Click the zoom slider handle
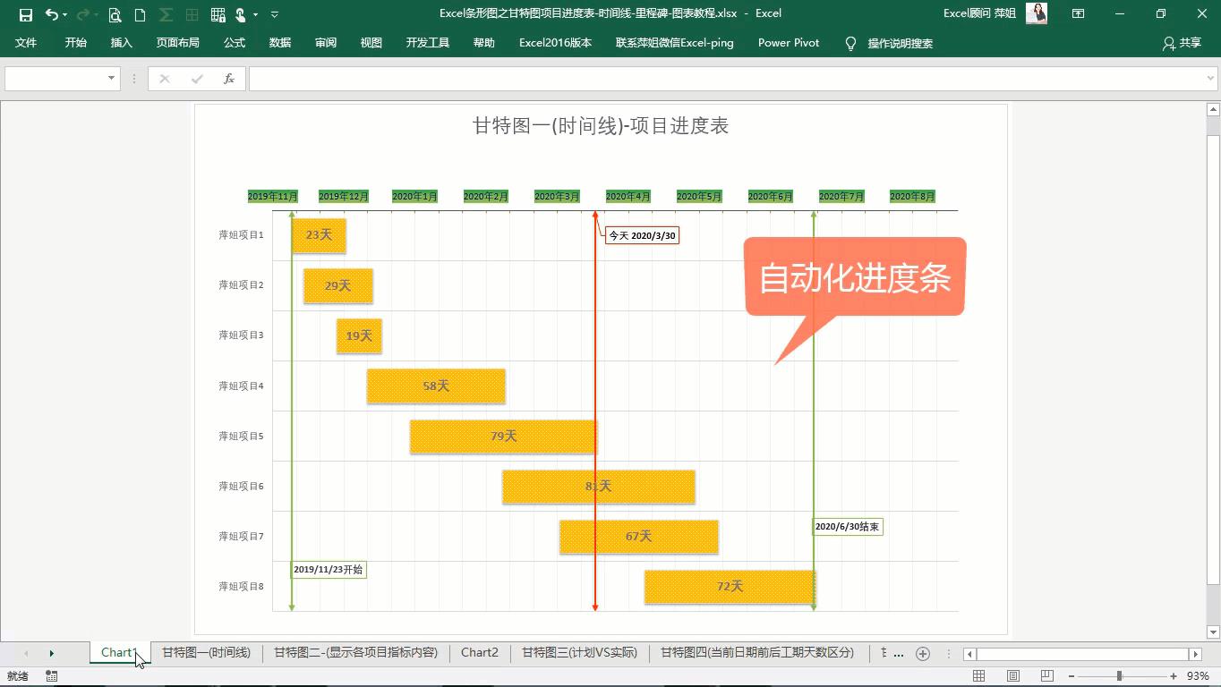Image resolution: width=1221 pixels, height=687 pixels. coord(1119,676)
